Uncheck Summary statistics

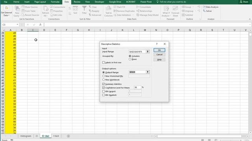click(x=104, y=84)
